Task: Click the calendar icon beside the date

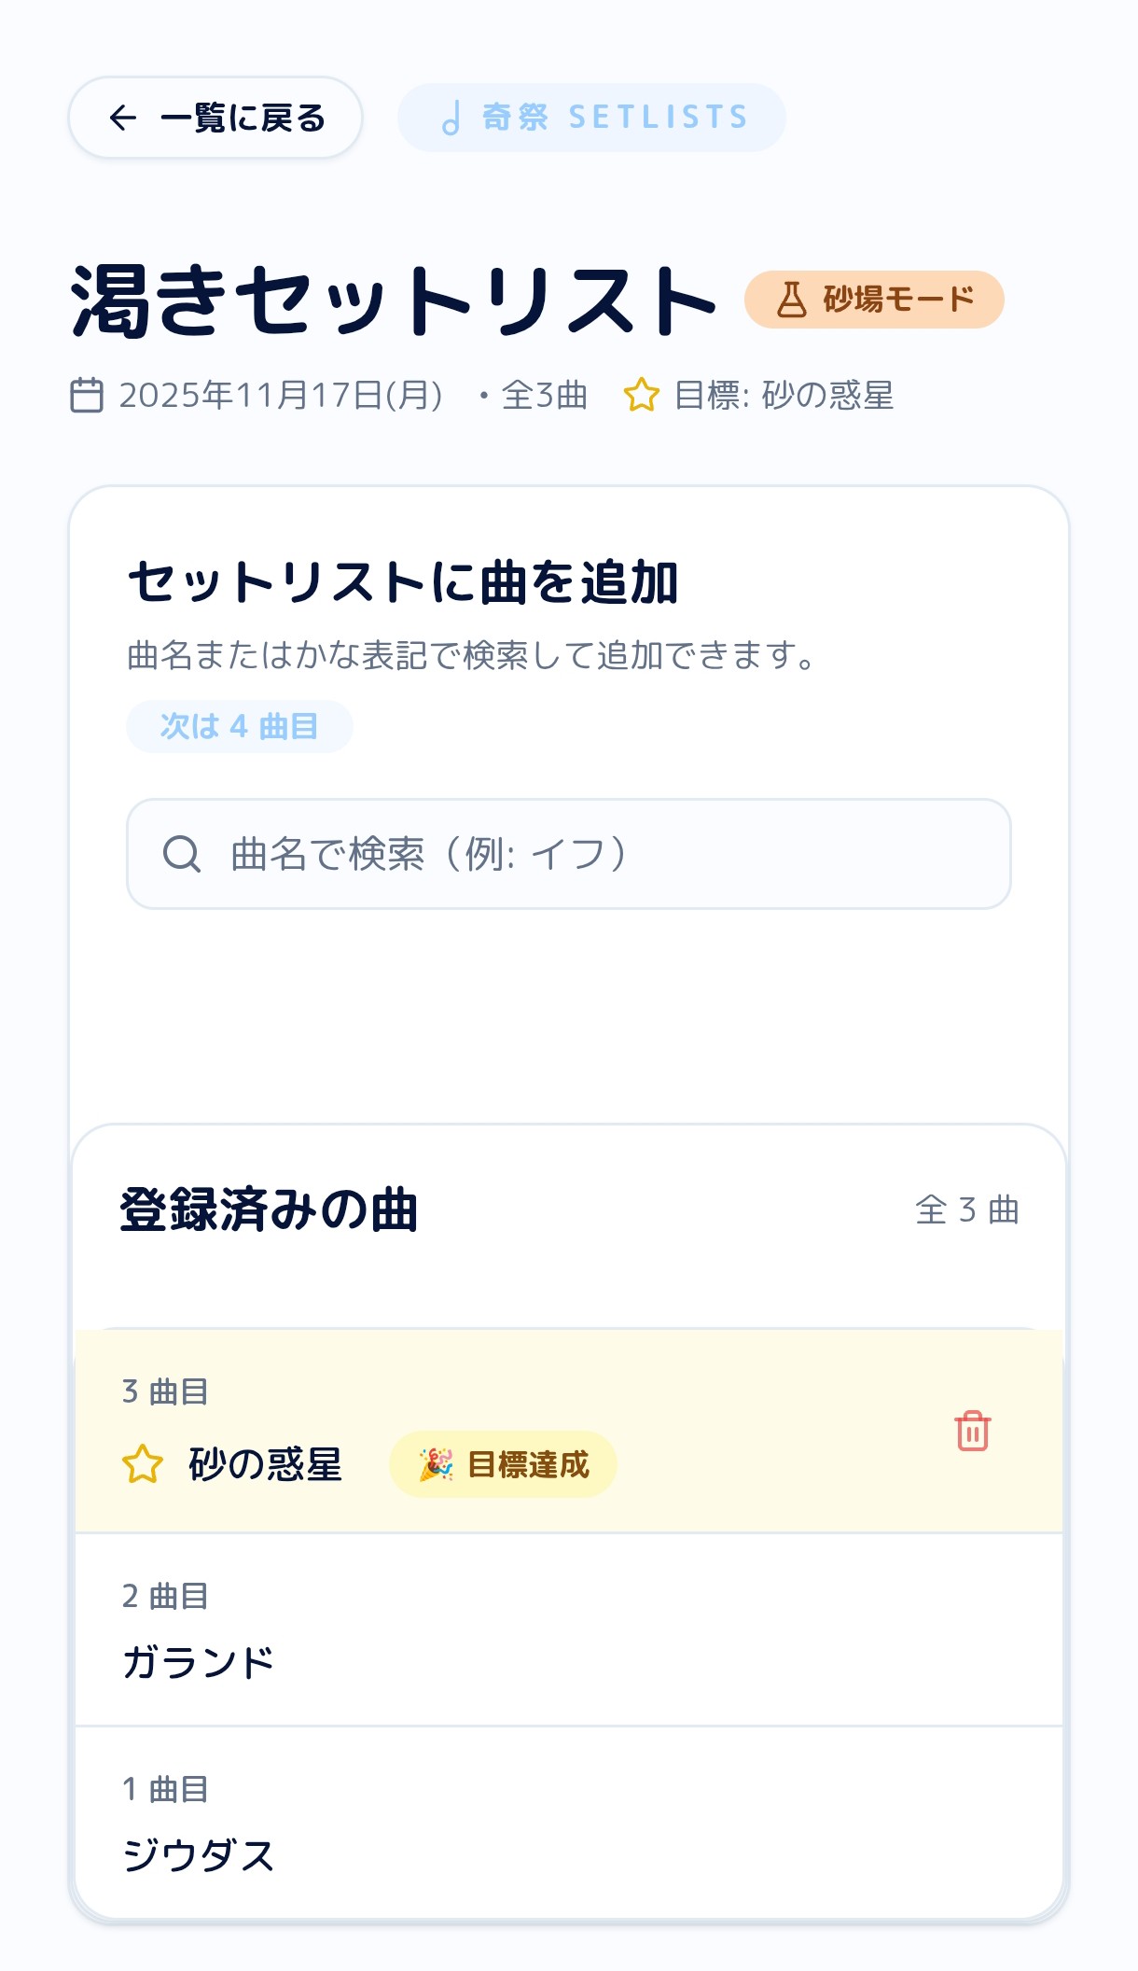Action: point(87,395)
